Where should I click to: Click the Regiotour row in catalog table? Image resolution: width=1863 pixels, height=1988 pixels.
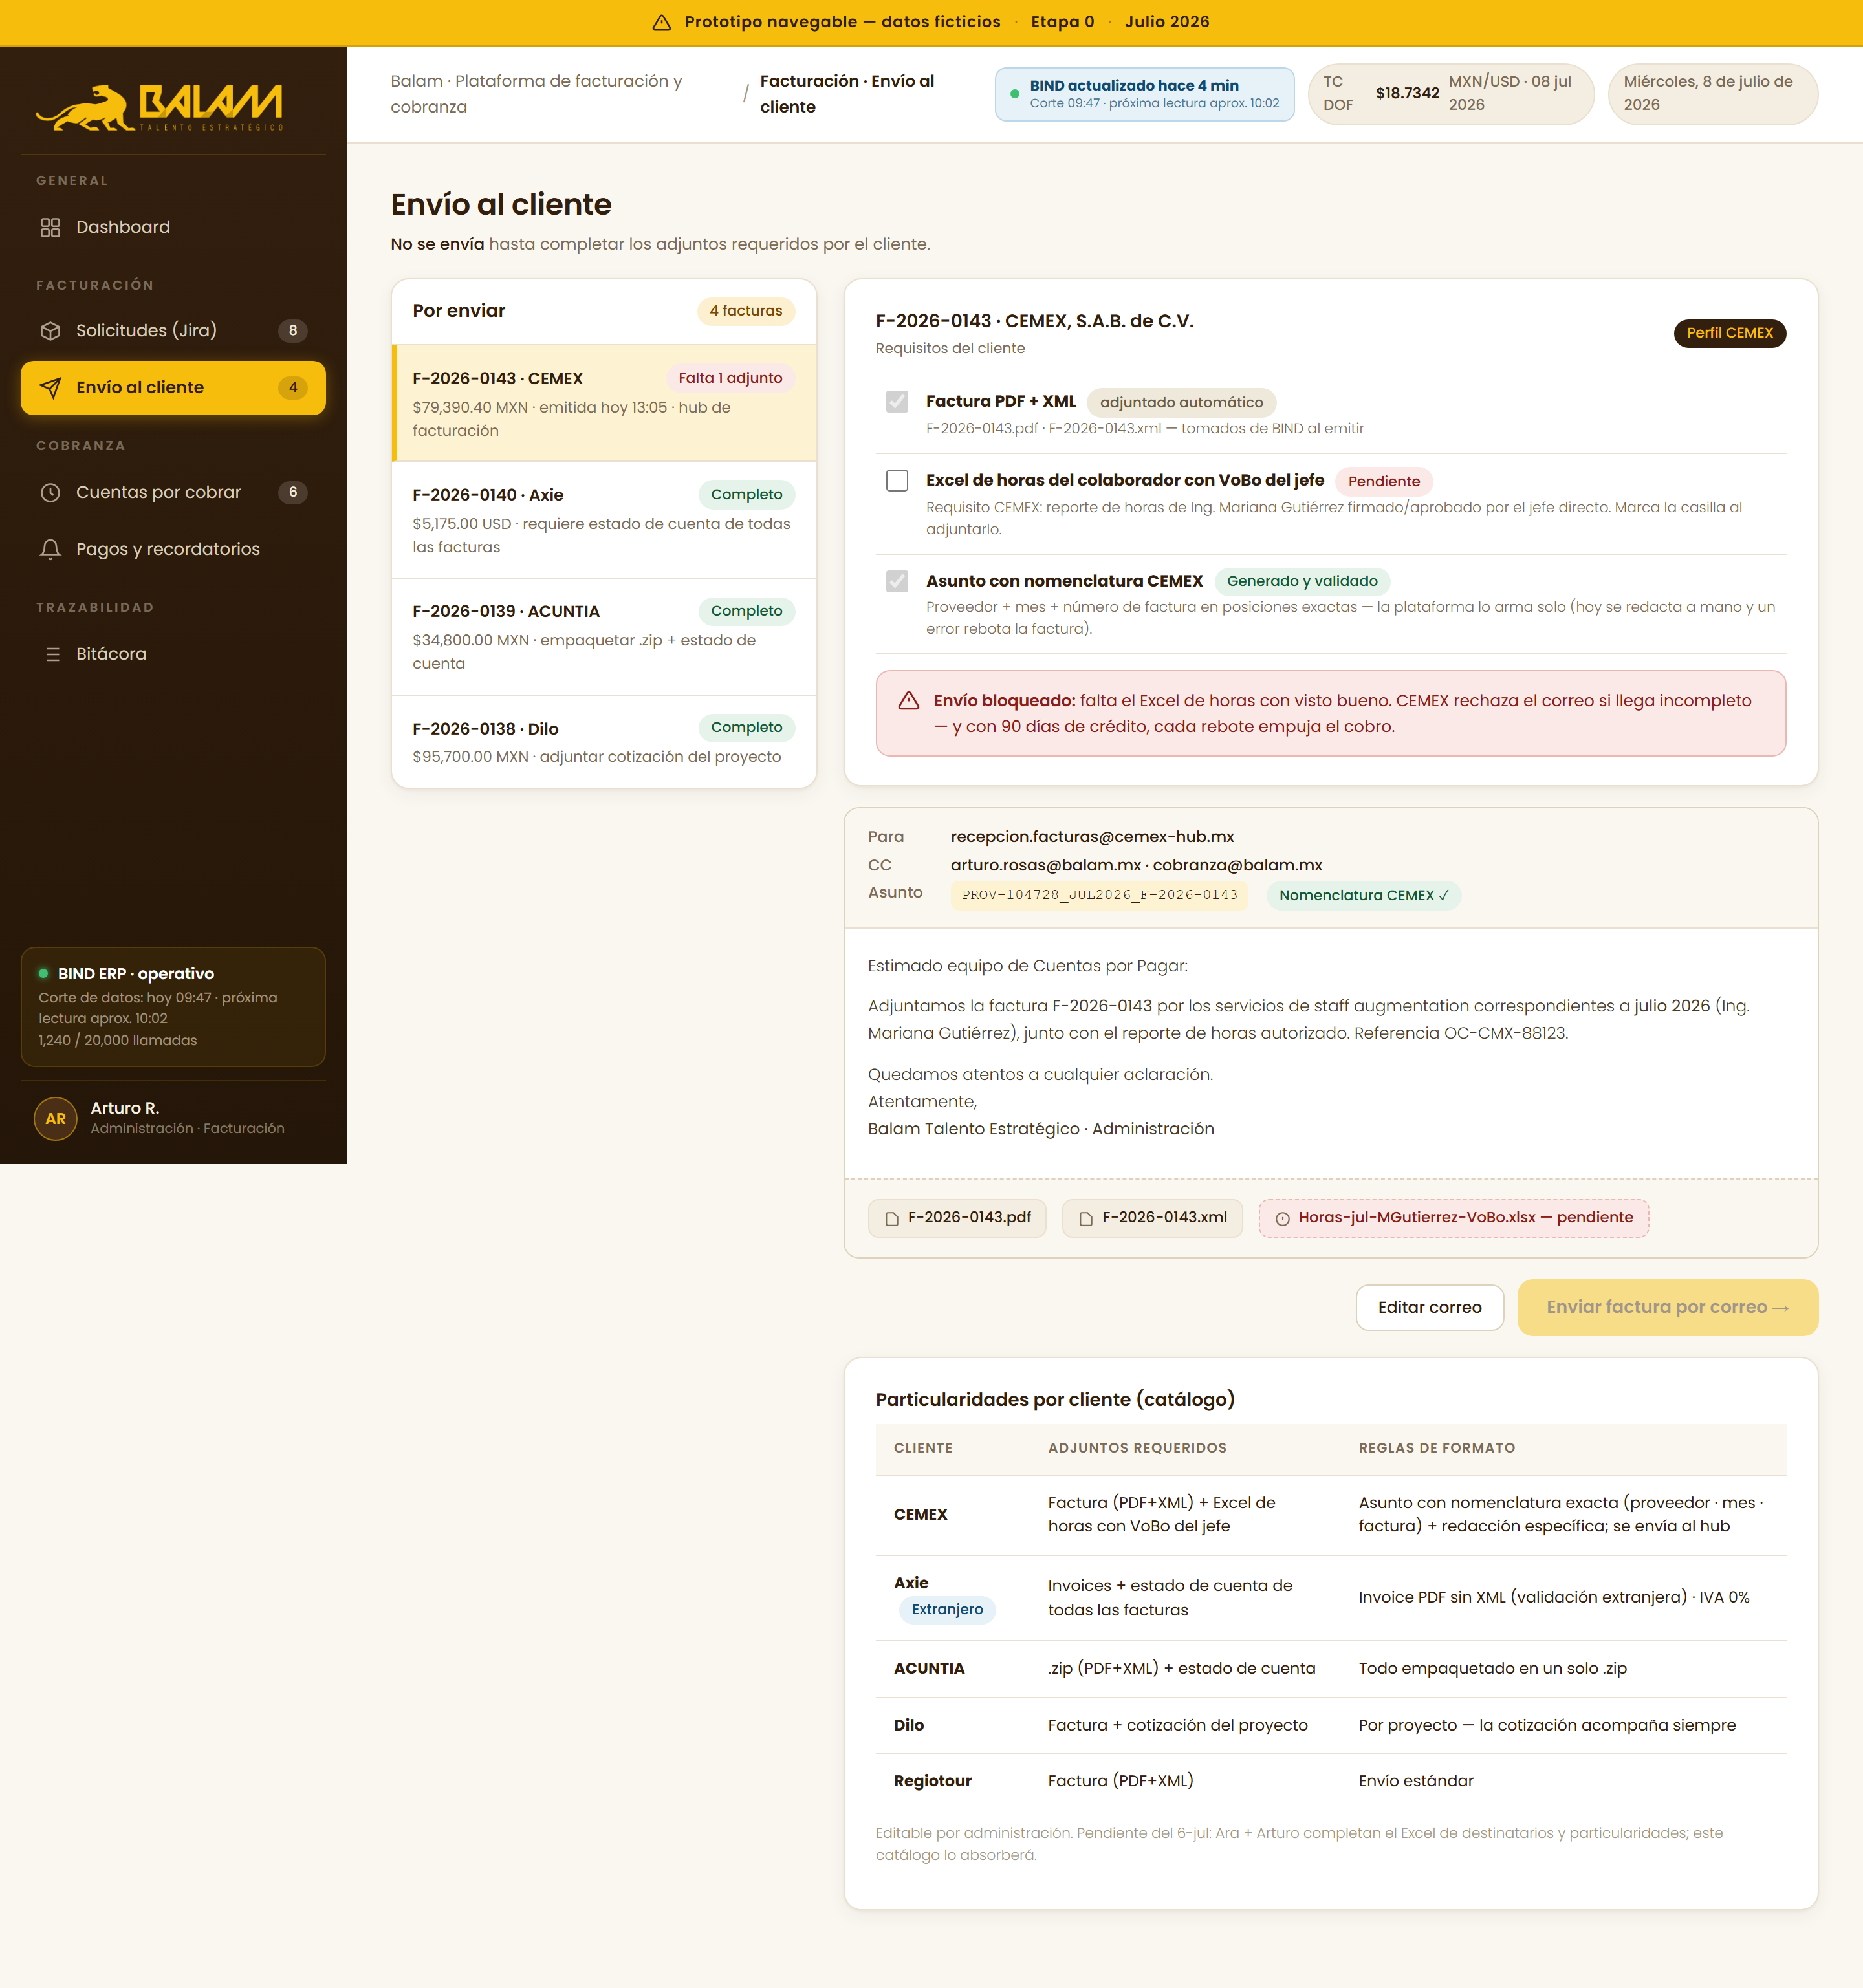point(1330,1781)
